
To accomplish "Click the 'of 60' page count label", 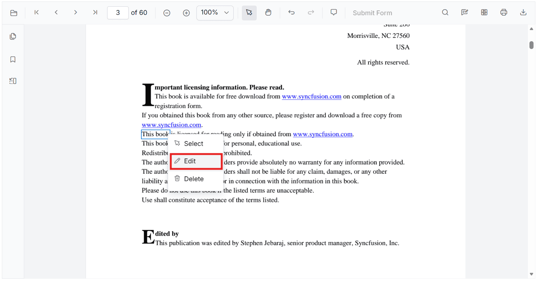I will [x=139, y=13].
